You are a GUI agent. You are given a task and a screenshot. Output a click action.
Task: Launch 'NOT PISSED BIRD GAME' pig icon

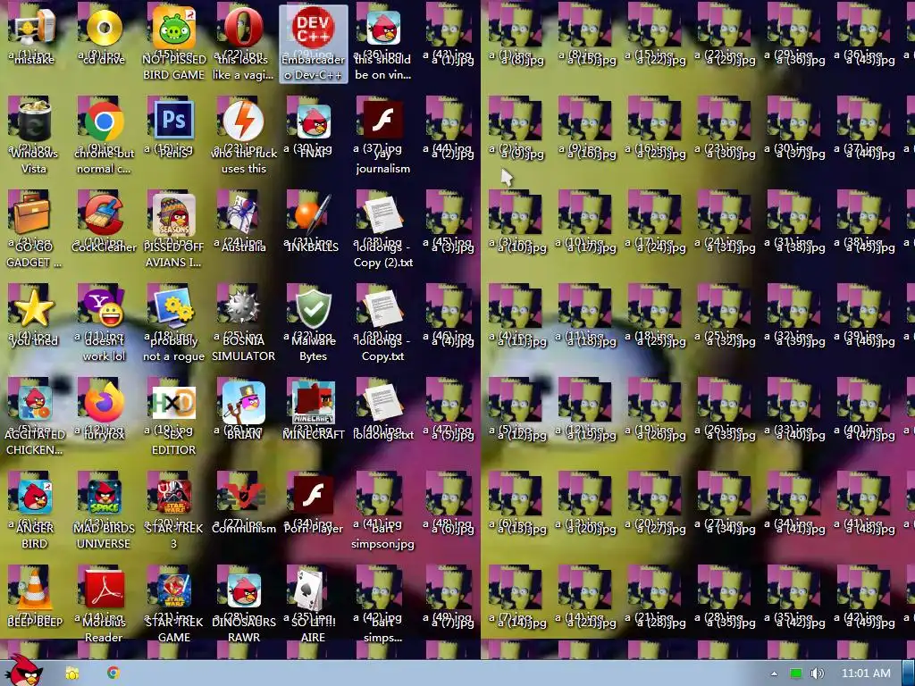(173, 27)
